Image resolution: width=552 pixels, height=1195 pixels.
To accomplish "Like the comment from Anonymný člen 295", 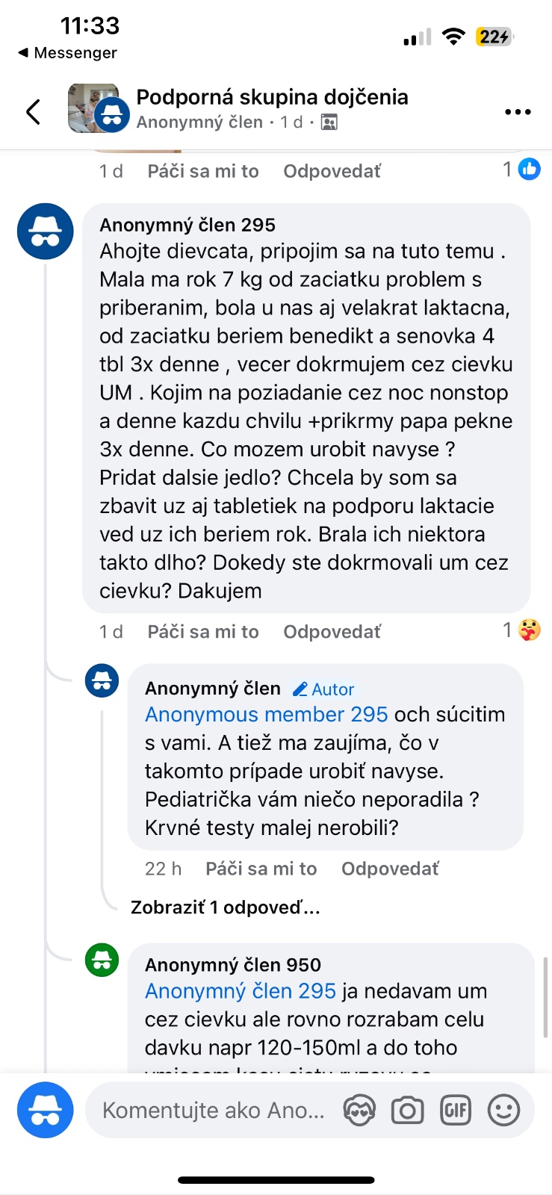I will (203, 632).
